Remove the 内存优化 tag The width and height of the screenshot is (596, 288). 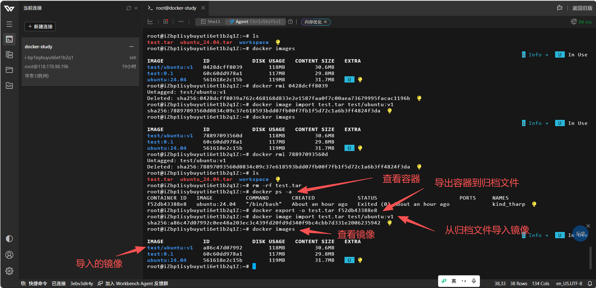(325, 22)
